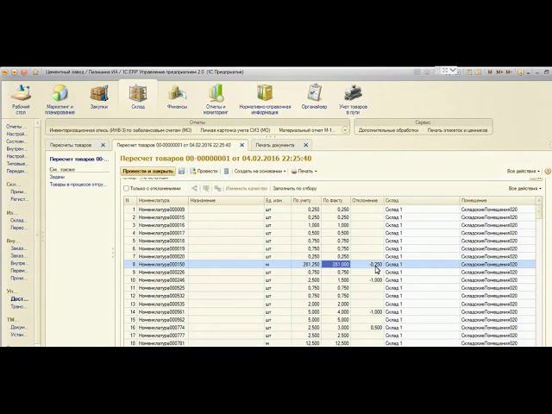This screenshot has height=414, width=552.
Task: Click the По факту column header
Action: click(x=336, y=200)
